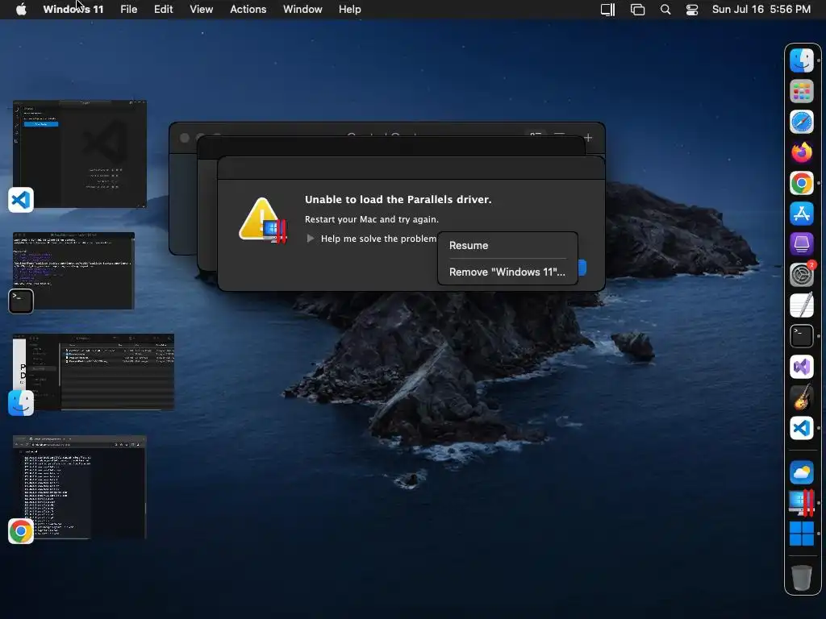Screen dimensions: 826x619
Task: Launch Visual Studio from the Dock
Action: (801, 367)
